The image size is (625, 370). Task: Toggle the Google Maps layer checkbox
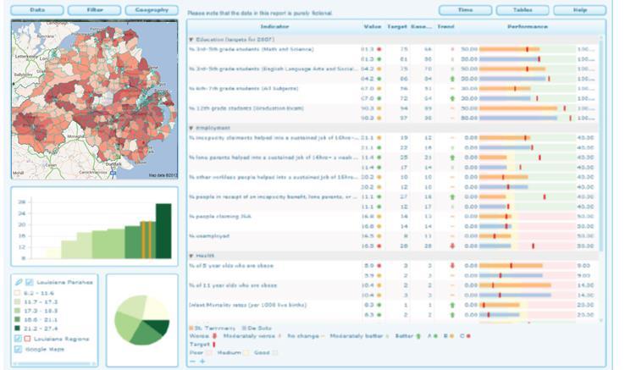[x=18, y=350]
